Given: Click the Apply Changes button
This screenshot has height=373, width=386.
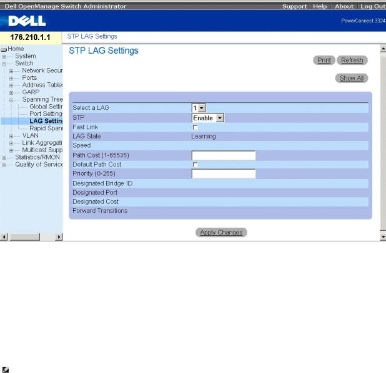Looking at the screenshot, I should point(221,233).
